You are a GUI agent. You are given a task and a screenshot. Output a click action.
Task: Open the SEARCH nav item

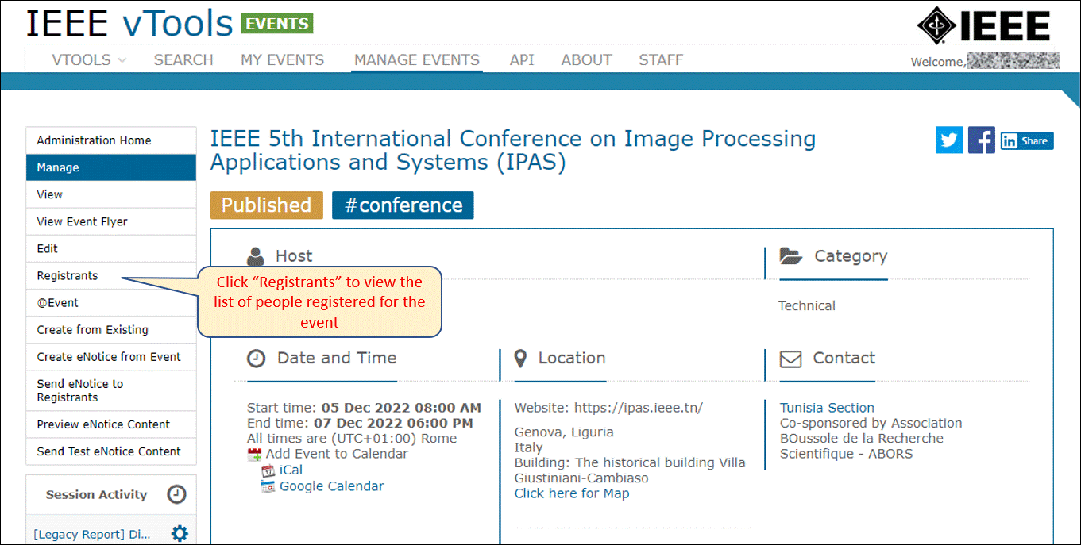pos(183,59)
